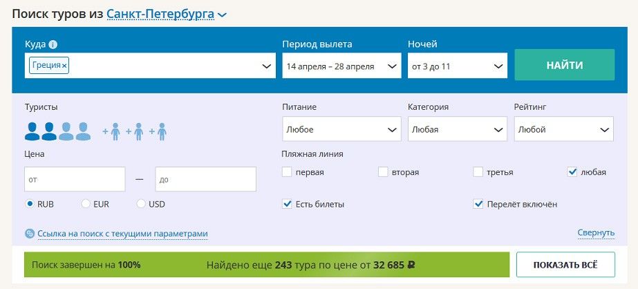Select the third adult tourist icon
This screenshot has width=638, height=289.
click(x=66, y=131)
